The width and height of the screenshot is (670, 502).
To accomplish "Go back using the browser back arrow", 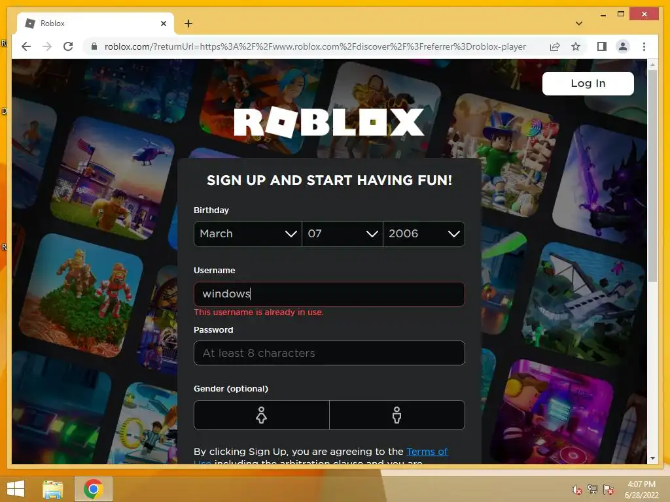I will pos(26,46).
